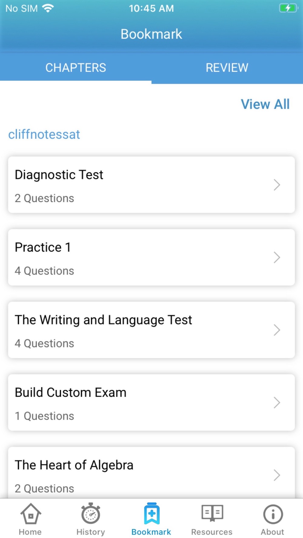Tap the Wi-Fi status icon

pyautogui.click(x=48, y=8)
